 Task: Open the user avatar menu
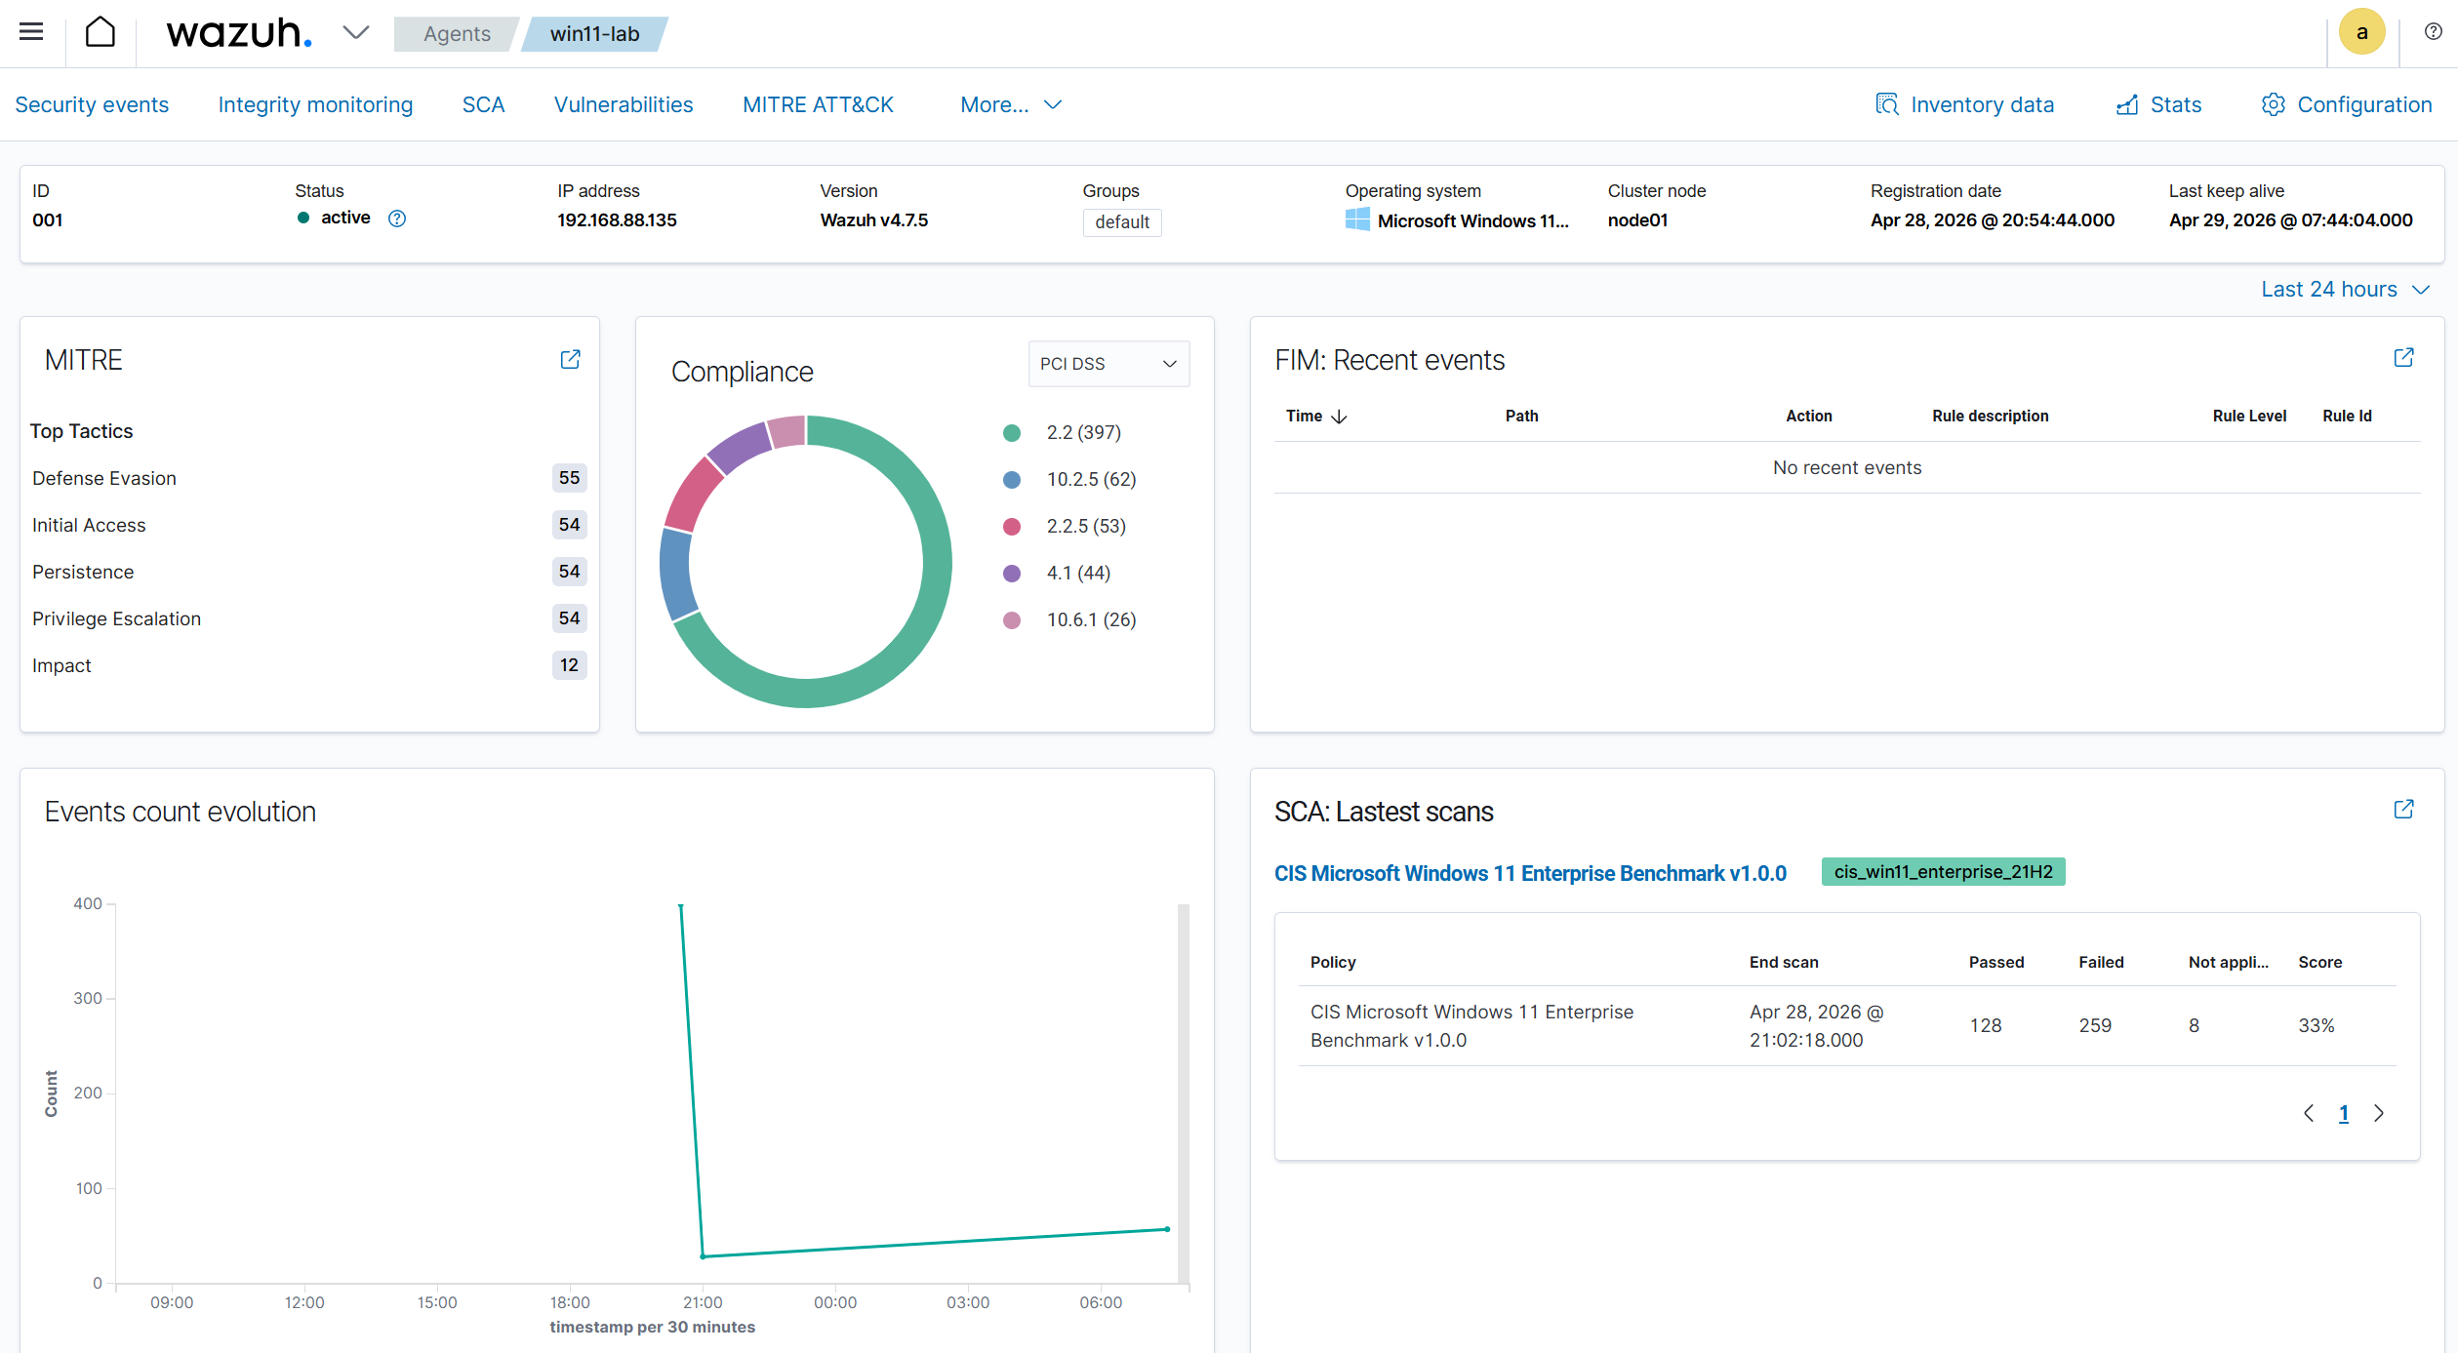point(2361,32)
